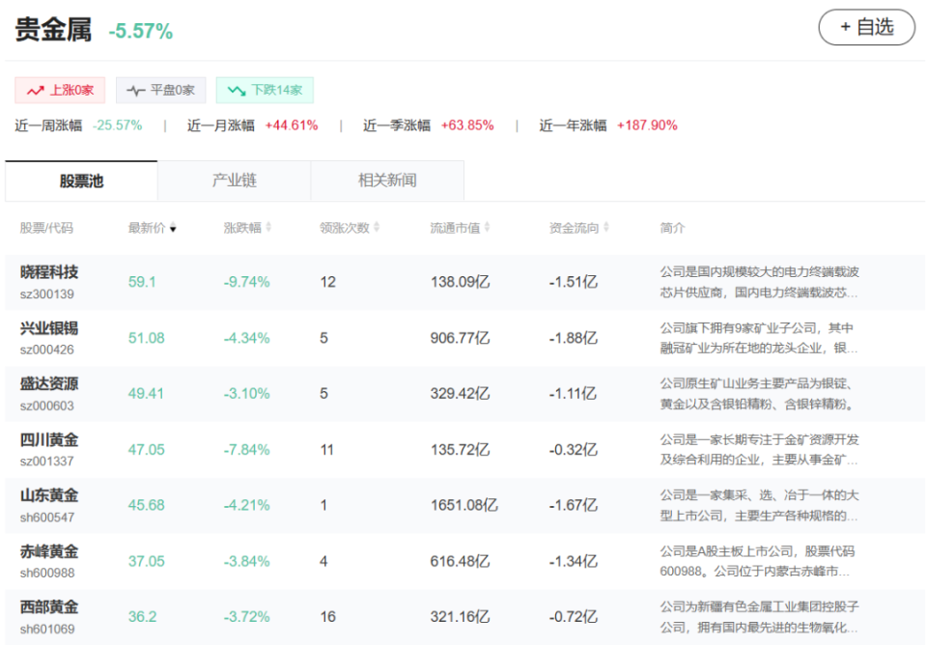The width and height of the screenshot is (927, 645).
Task: Open 赤峰黄金 stock details
Action: 49,552
